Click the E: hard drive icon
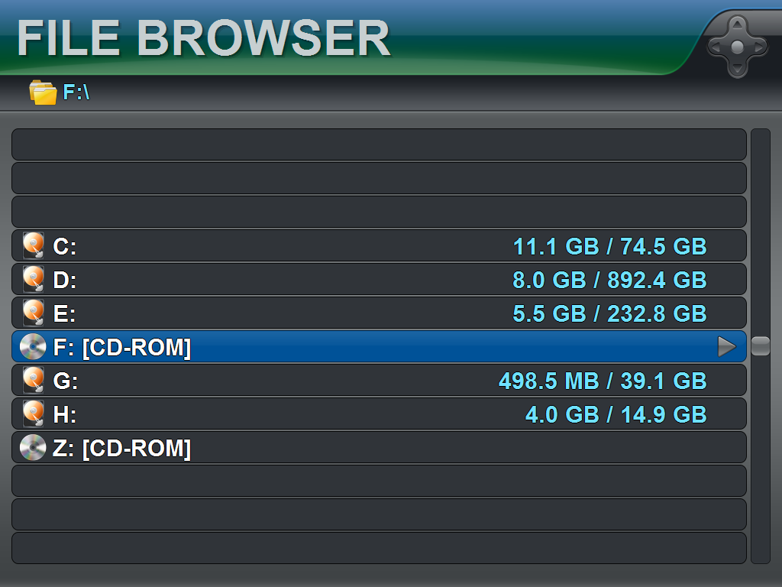782x587 pixels. pyautogui.click(x=33, y=313)
